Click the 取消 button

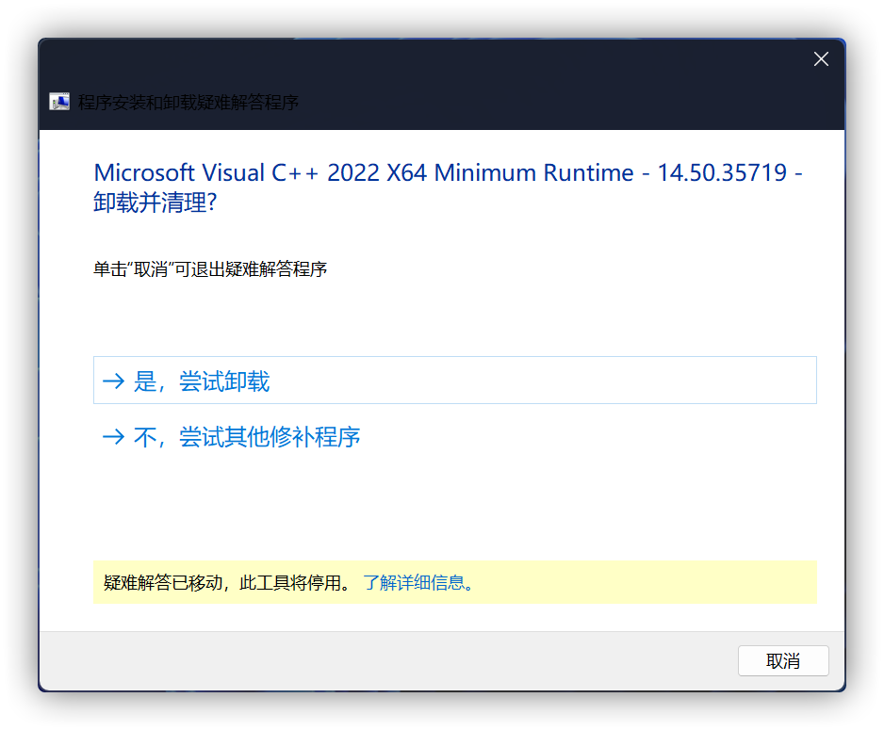[x=783, y=660]
